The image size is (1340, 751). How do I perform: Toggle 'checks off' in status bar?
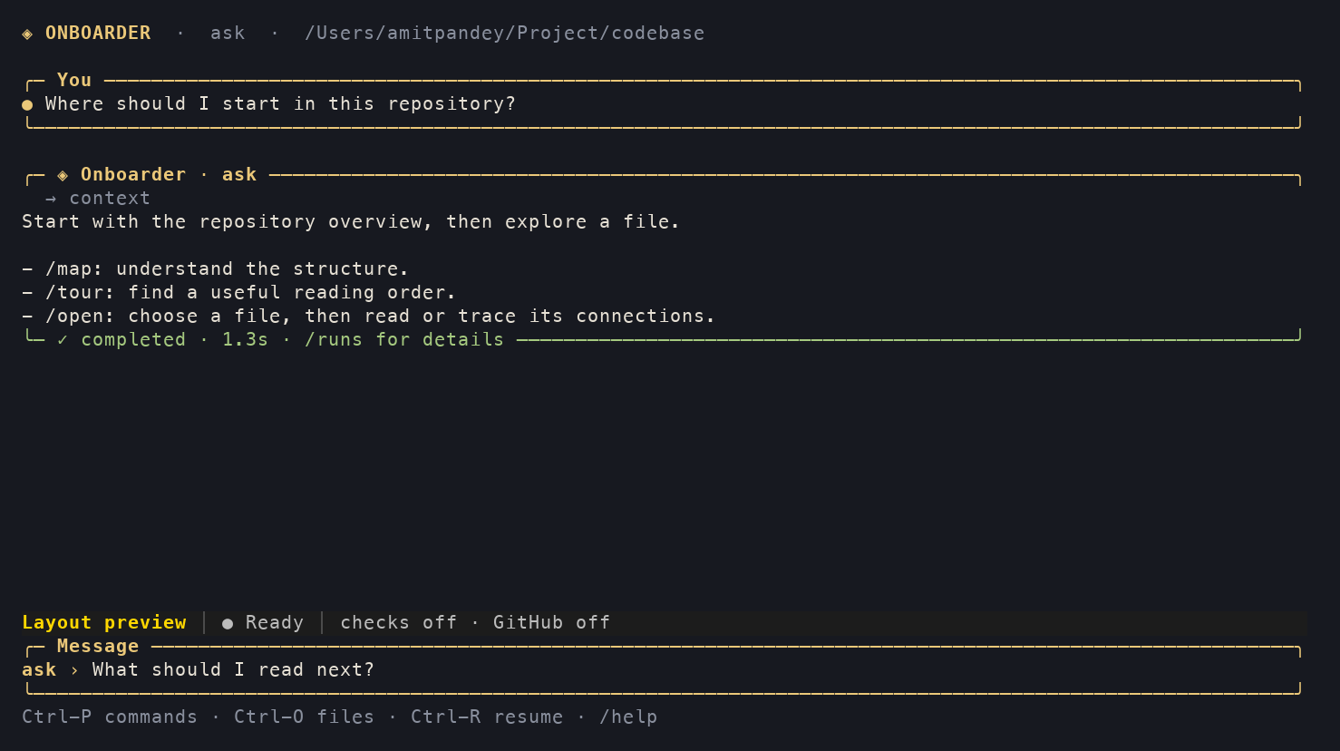click(x=398, y=622)
